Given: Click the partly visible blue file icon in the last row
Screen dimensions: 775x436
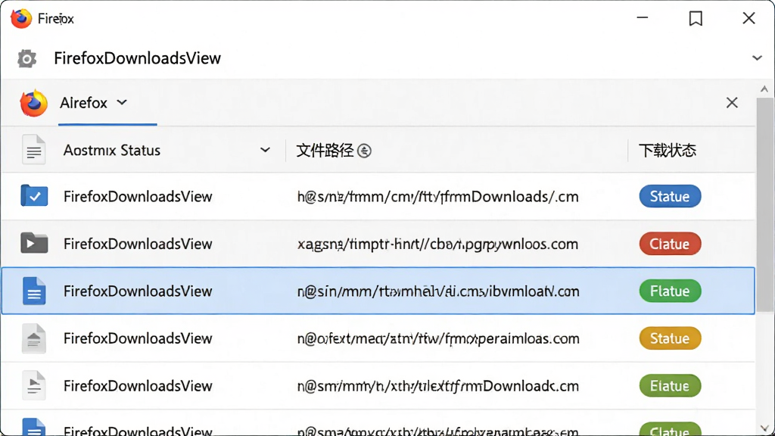Looking at the screenshot, I should click(34, 427).
